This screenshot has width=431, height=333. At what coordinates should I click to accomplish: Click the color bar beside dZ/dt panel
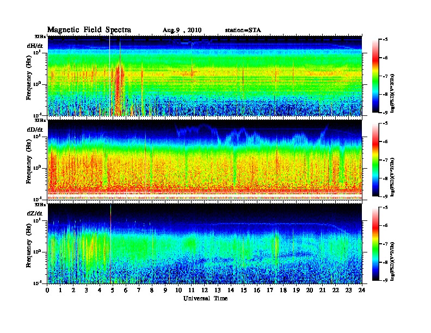[375, 244]
